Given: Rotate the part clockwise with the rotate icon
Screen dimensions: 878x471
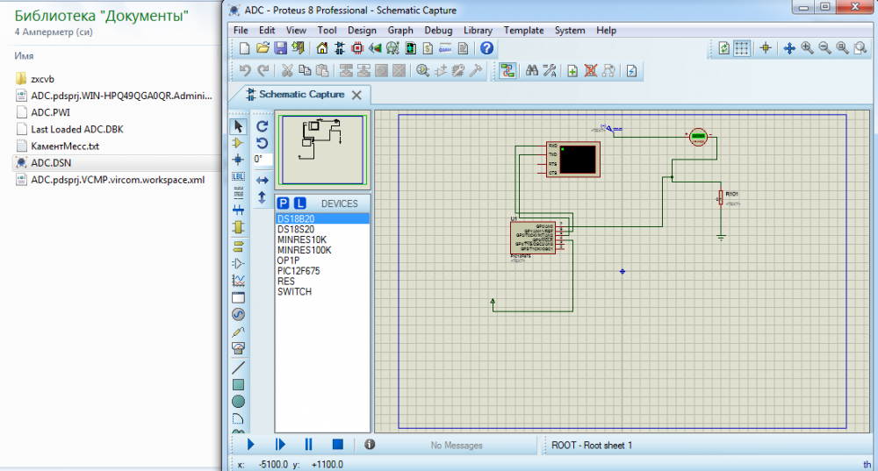Looking at the screenshot, I should click(x=262, y=126).
